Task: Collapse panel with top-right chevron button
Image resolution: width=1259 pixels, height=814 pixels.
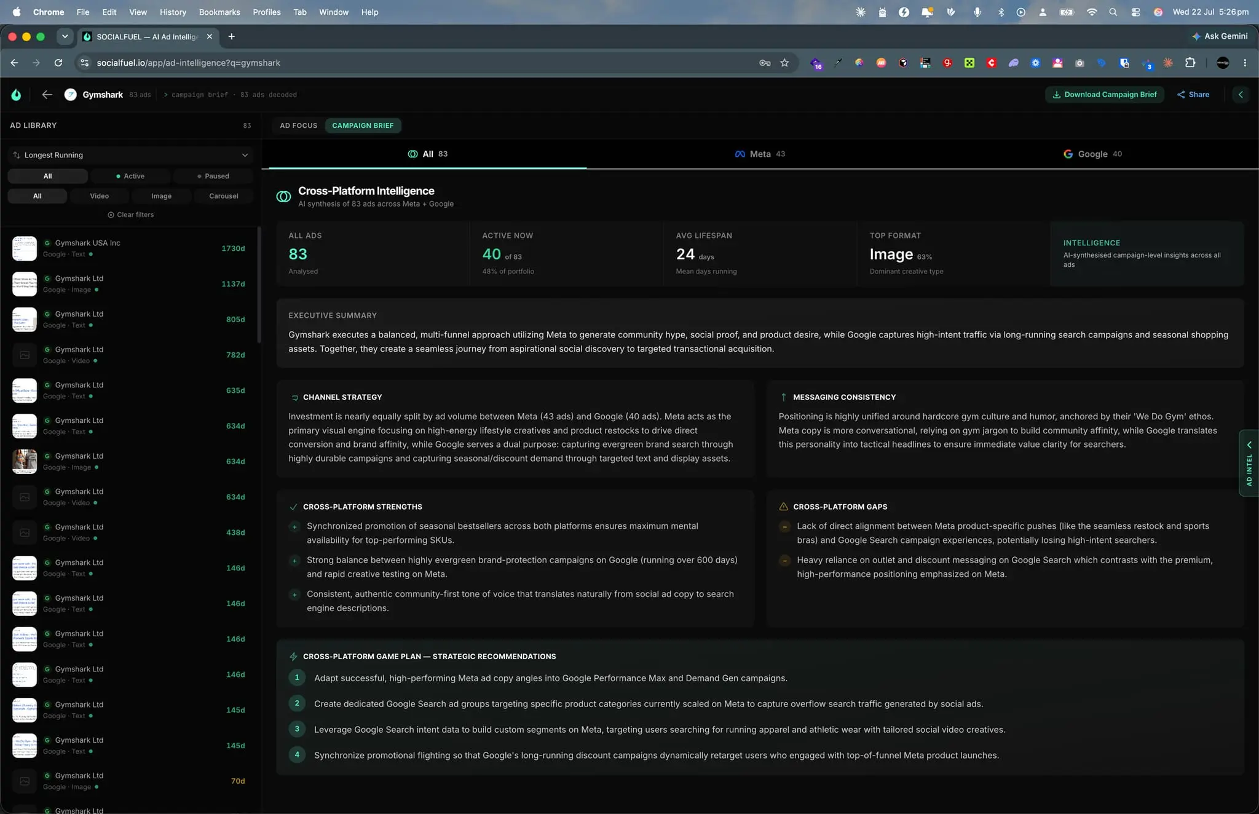Action: pyautogui.click(x=1241, y=95)
